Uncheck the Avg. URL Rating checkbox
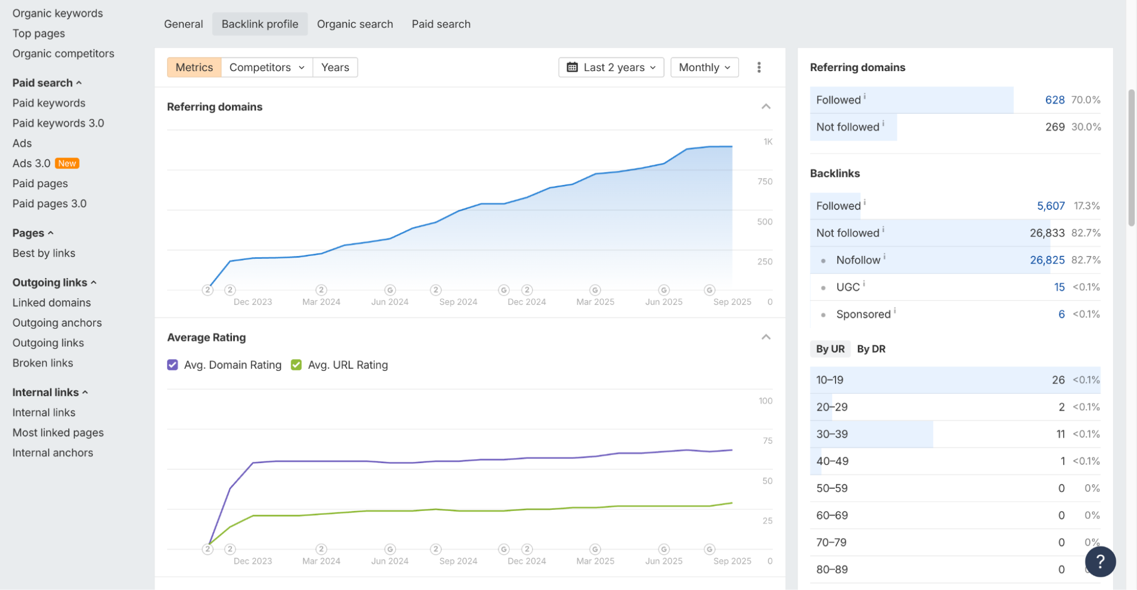Image resolution: width=1137 pixels, height=590 pixels. [296, 365]
